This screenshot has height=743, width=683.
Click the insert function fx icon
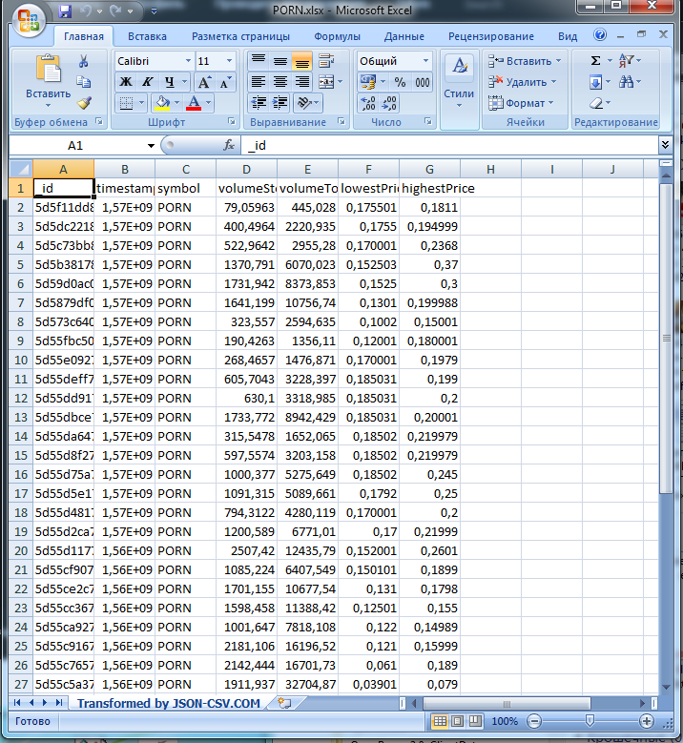coord(229,145)
